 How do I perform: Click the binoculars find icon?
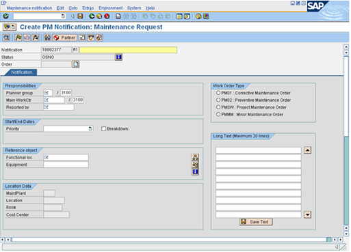point(47,38)
